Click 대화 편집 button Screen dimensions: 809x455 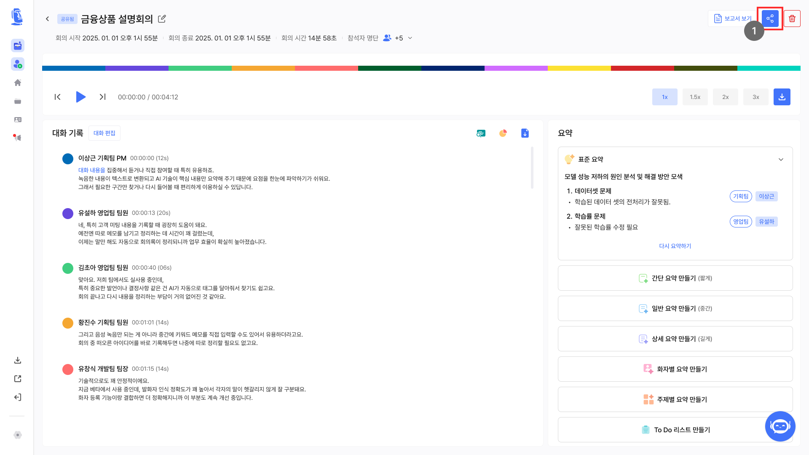(x=104, y=133)
